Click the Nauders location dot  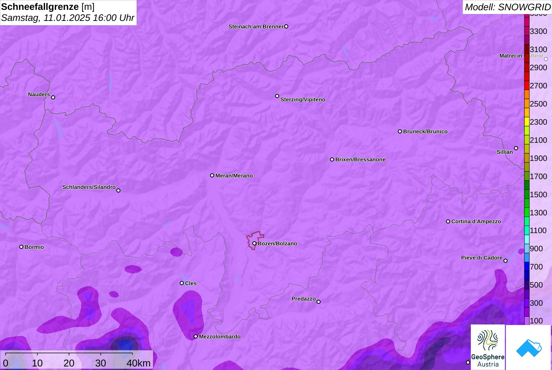click(x=53, y=97)
